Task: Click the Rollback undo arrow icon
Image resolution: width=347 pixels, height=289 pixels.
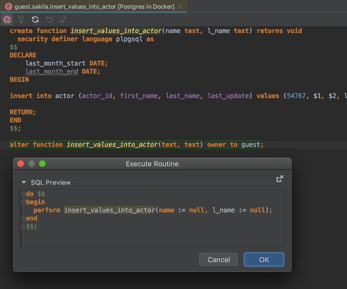Action: click(49, 20)
